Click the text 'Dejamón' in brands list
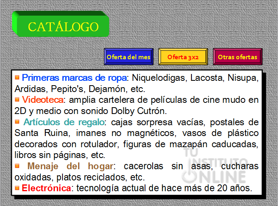The height and width of the screenshot is (206, 278). [108, 89]
